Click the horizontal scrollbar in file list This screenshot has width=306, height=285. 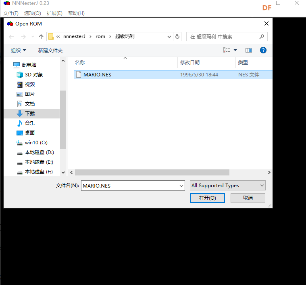152,173
